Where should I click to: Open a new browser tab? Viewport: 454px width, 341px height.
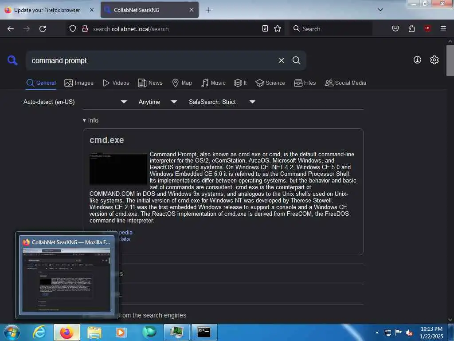point(208,10)
